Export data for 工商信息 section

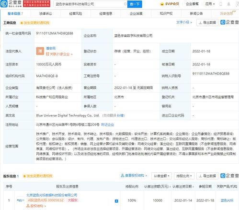tap(207, 22)
